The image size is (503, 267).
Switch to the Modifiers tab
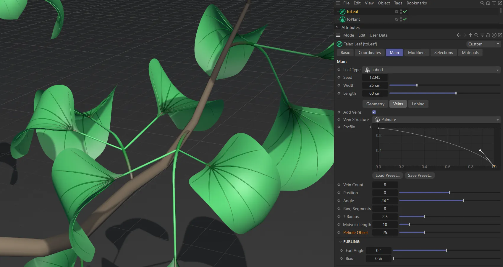(x=416, y=53)
